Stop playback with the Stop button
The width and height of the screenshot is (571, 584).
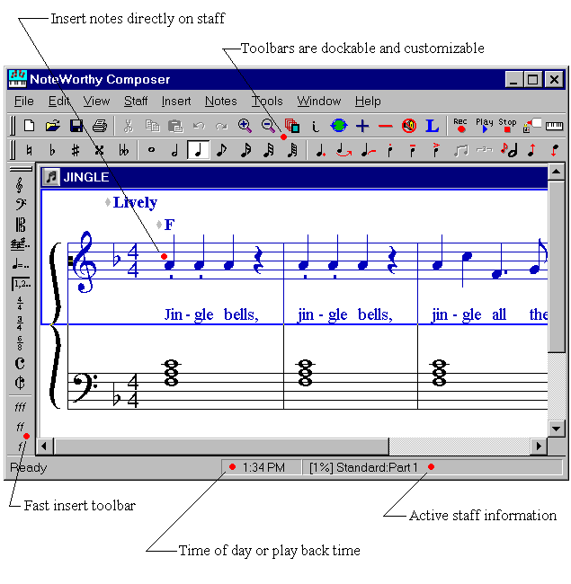[507, 125]
